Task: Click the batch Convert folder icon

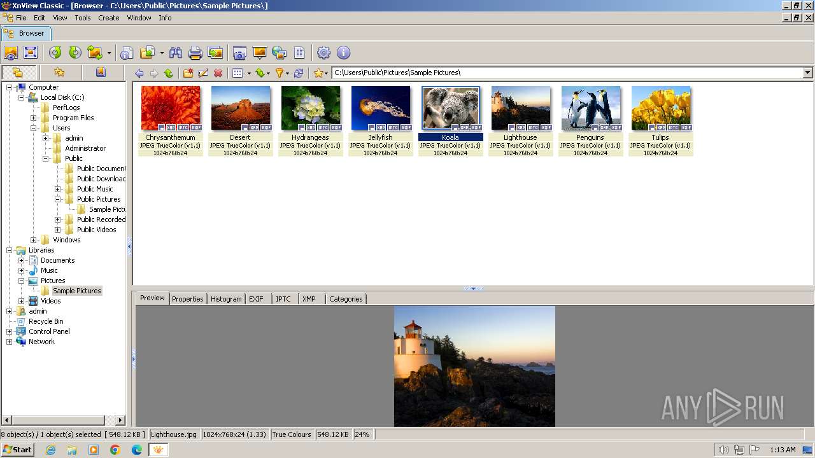Action: 148,53
